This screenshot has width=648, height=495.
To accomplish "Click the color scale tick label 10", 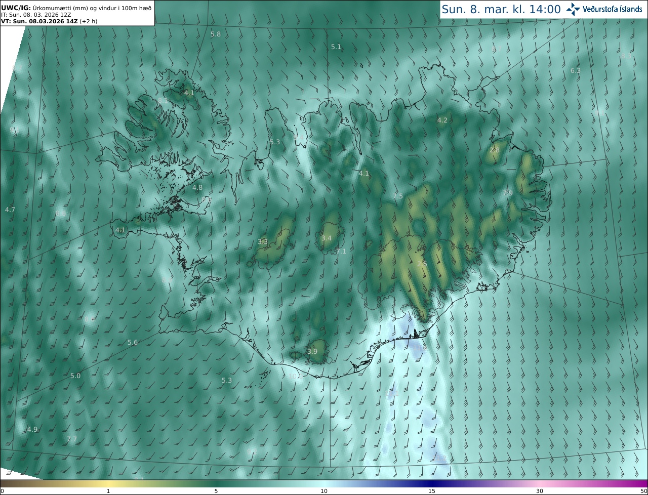I will [324, 491].
